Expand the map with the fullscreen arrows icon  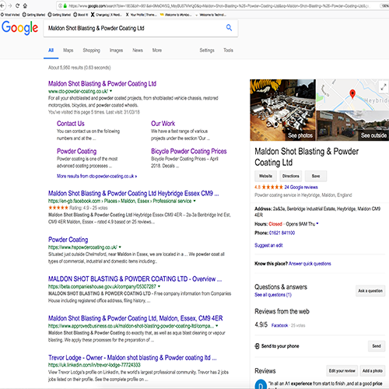point(384,86)
